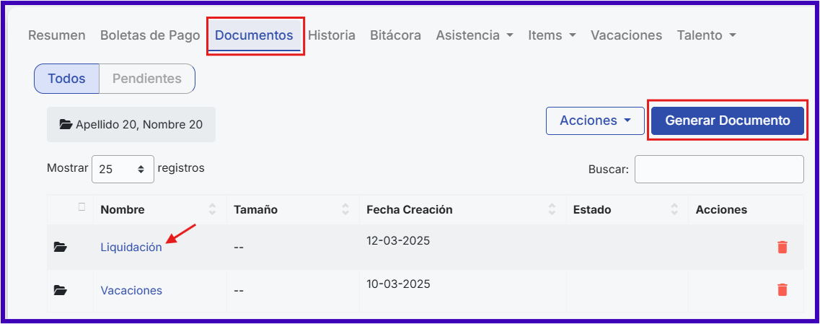Sort table by Nombre column arrows
820x324 pixels.
point(212,209)
